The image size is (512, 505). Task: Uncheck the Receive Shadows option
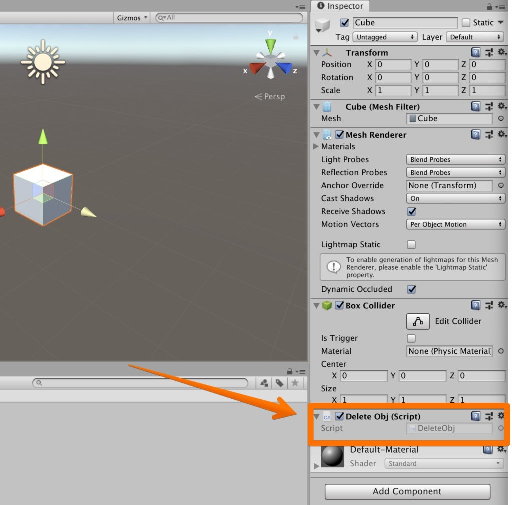[x=411, y=211]
